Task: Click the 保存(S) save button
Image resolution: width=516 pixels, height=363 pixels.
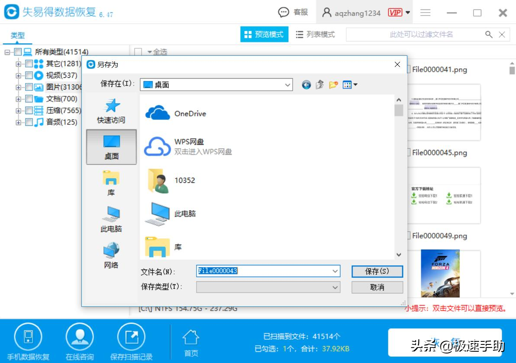Action: click(x=377, y=271)
